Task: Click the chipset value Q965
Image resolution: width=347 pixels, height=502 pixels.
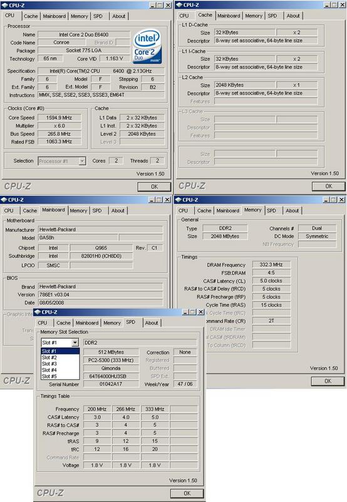Action: (x=101, y=248)
